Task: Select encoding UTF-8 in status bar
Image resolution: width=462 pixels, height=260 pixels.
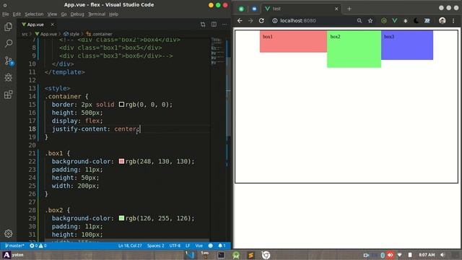Action: [175, 246]
